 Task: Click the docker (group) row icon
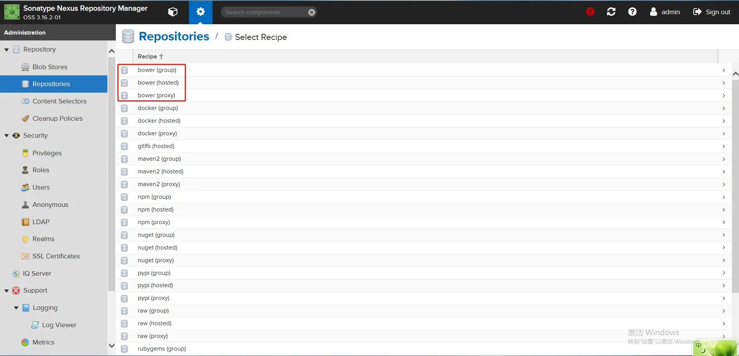pos(124,108)
